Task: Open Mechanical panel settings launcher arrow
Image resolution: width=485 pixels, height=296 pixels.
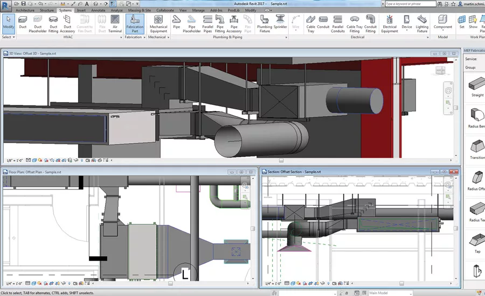Action: click(x=168, y=37)
